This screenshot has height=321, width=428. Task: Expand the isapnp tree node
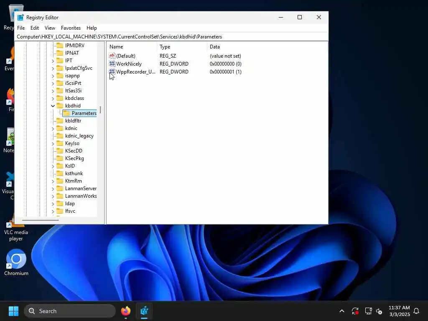(53, 76)
